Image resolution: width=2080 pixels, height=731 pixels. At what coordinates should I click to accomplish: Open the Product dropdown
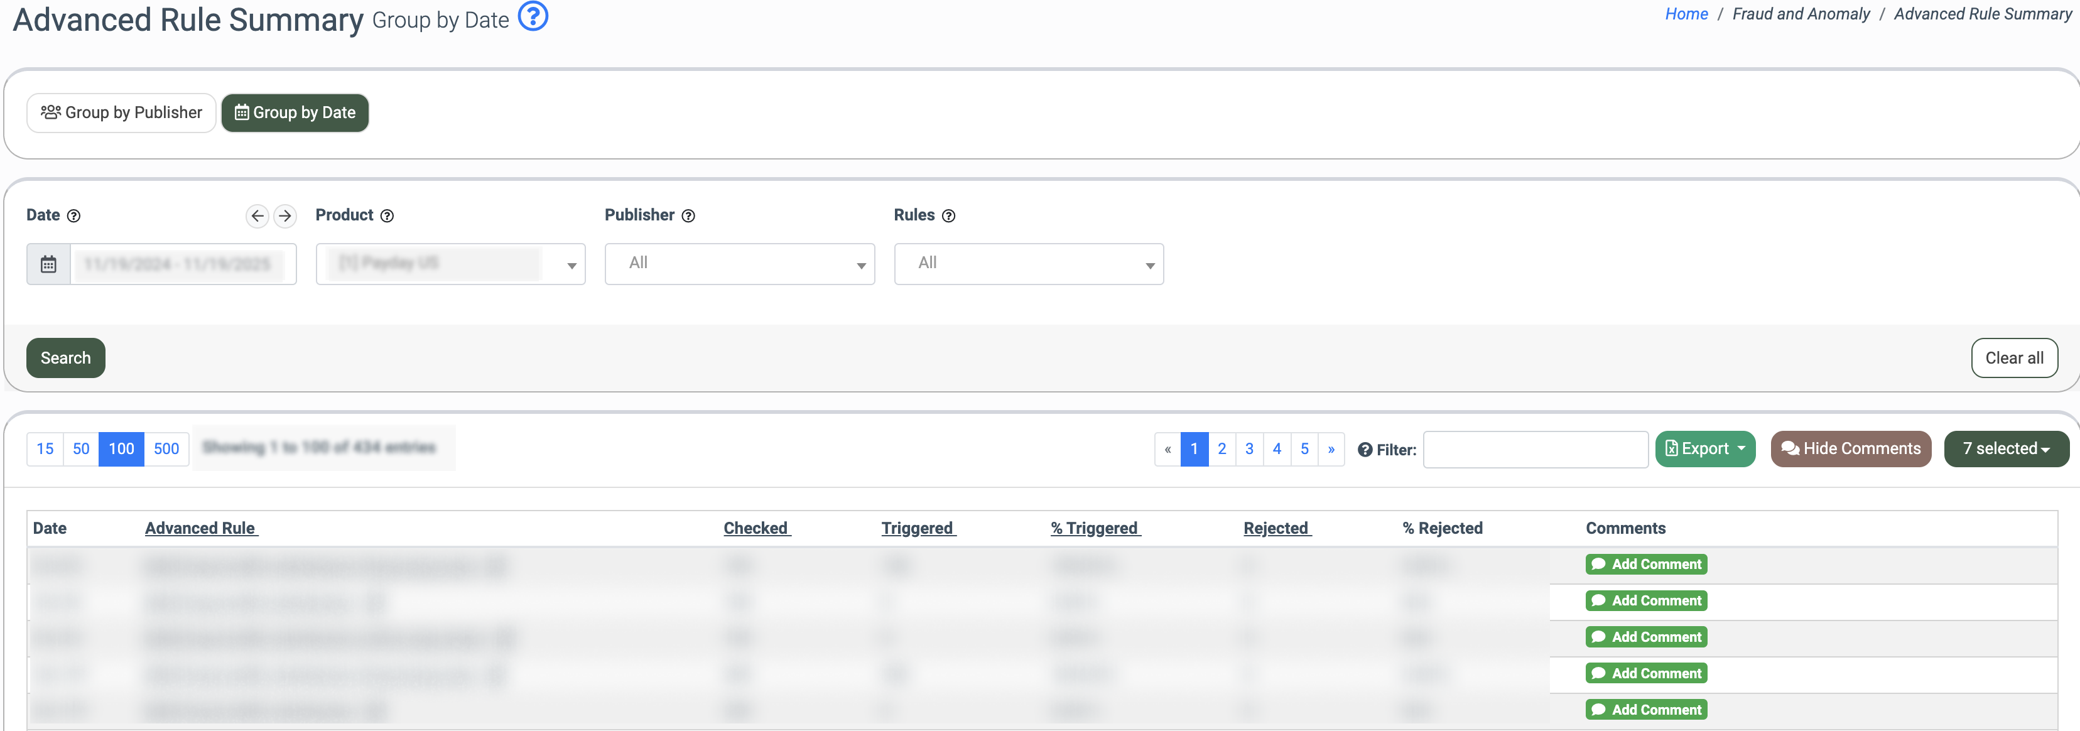pos(450,264)
